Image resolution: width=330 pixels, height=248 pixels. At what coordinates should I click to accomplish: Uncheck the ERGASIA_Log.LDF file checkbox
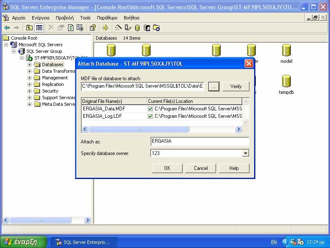tap(150, 116)
